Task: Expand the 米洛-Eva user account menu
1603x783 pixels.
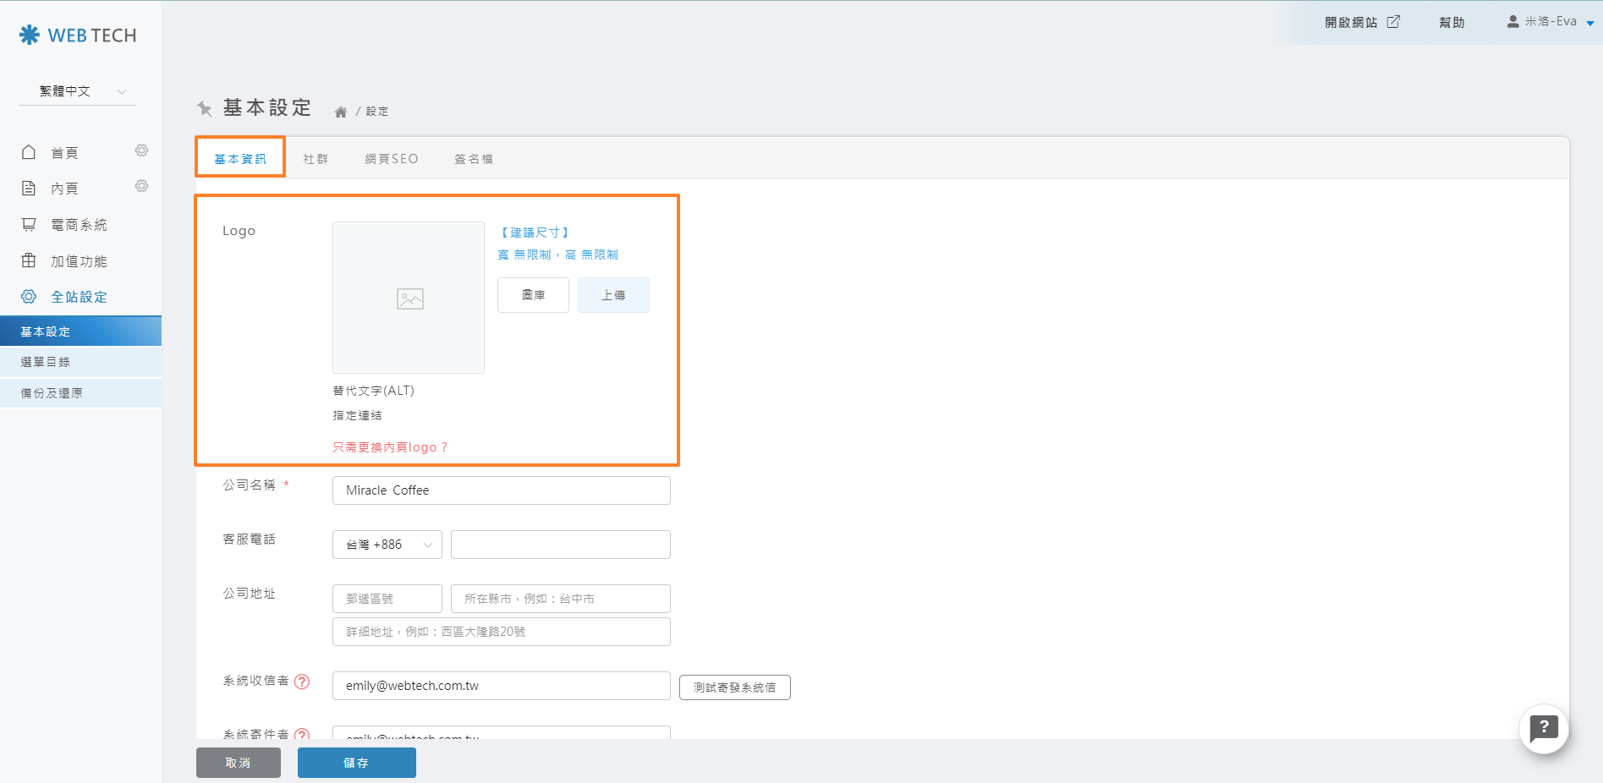Action: coord(1550,22)
